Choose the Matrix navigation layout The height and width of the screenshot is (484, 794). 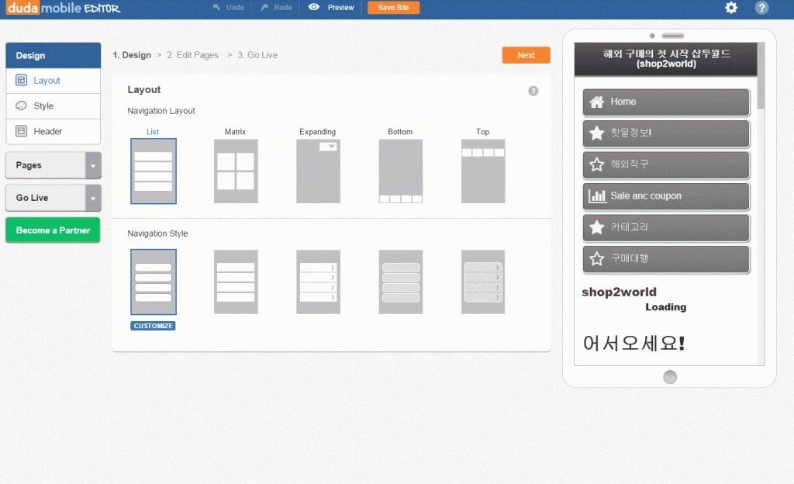click(x=236, y=171)
